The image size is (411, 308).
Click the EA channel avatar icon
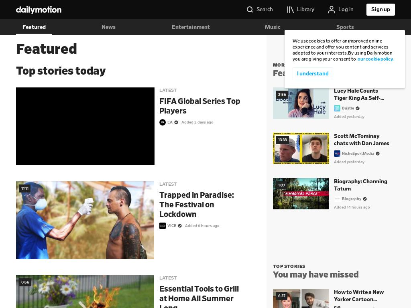pyautogui.click(x=163, y=122)
